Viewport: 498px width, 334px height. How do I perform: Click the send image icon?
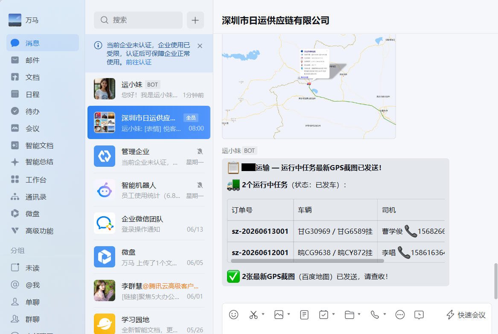pyautogui.click(x=279, y=315)
